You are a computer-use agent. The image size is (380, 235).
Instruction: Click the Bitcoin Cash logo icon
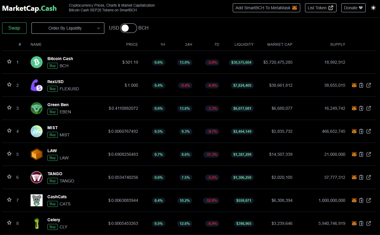pyautogui.click(x=37, y=62)
